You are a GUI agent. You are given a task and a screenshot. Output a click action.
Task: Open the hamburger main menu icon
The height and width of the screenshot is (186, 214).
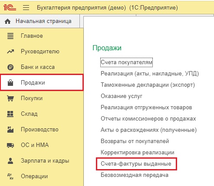pos(26,7)
